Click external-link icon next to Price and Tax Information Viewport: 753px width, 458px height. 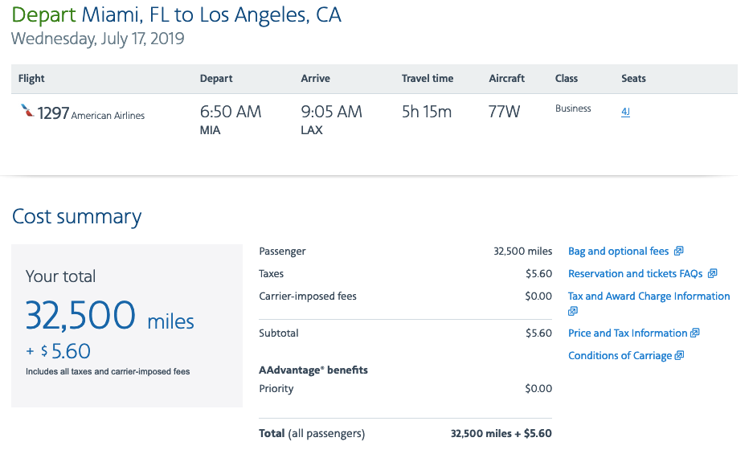(695, 333)
